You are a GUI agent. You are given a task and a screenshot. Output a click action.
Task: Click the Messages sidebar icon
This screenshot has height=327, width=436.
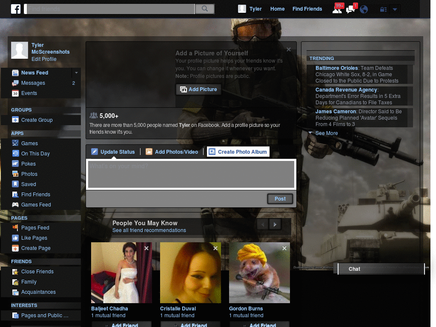(x=15, y=83)
